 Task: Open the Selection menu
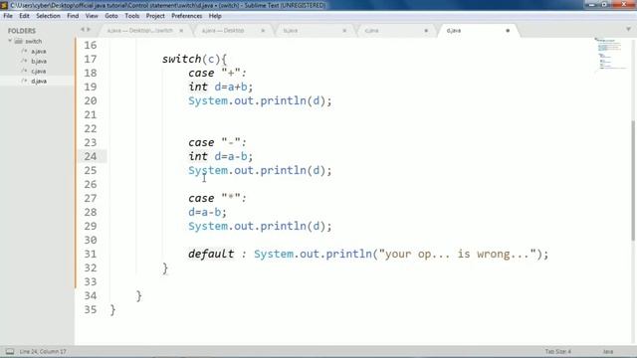[48, 16]
